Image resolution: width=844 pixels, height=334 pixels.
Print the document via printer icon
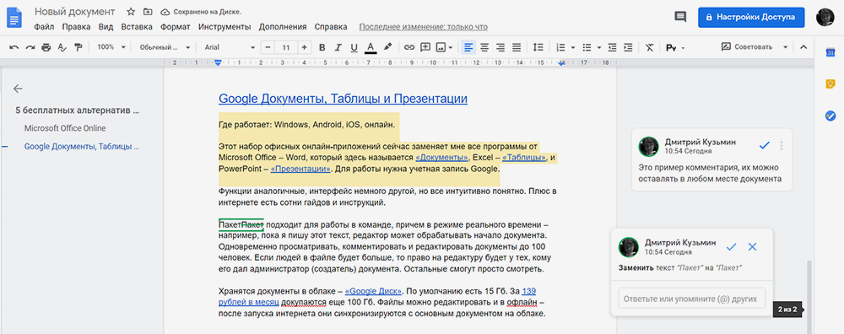point(46,47)
